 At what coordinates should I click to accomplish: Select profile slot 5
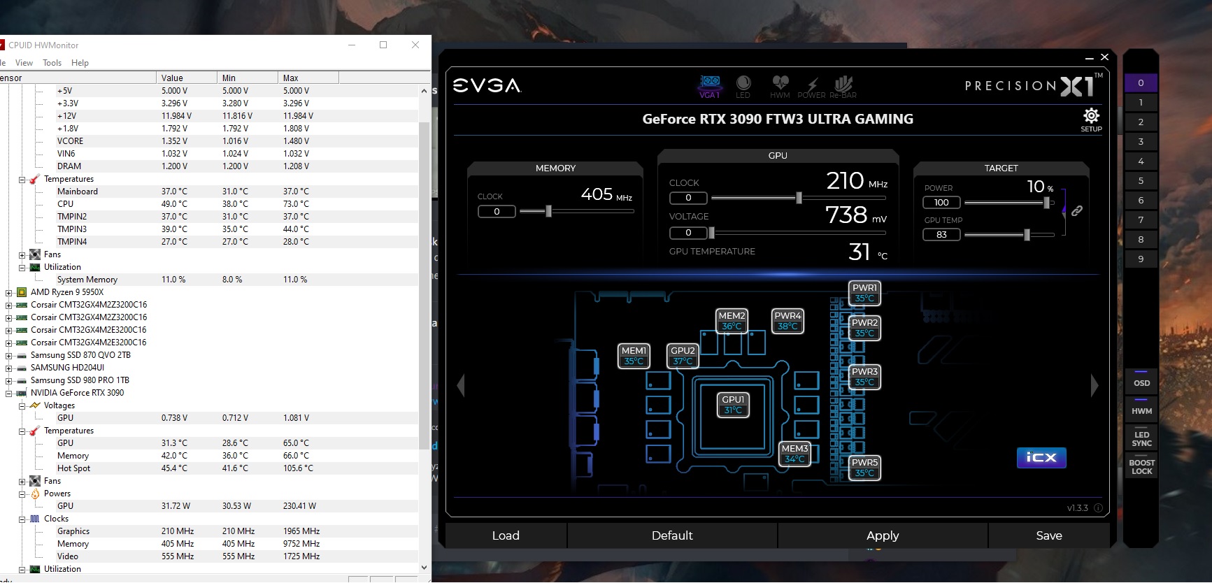click(x=1141, y=180)
